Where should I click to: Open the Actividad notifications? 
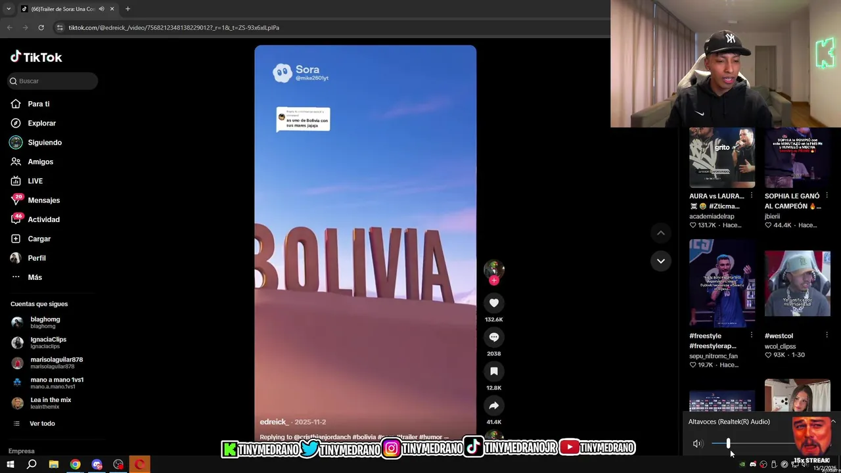pyautogui.click(x=35, y=219)
